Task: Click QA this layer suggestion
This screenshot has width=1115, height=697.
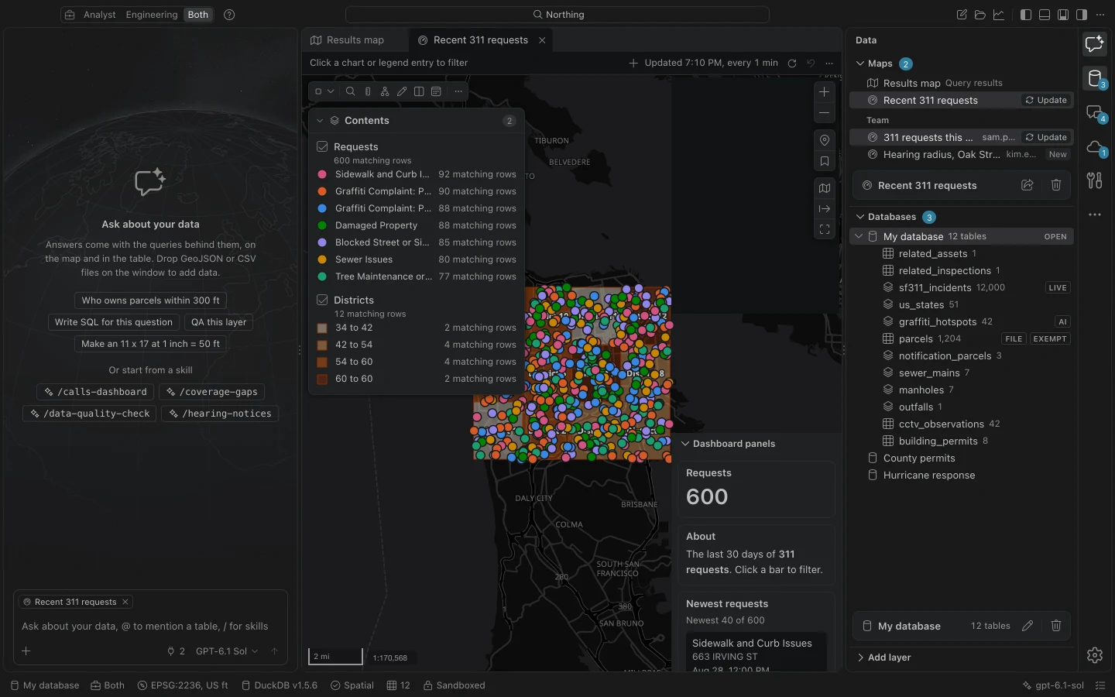Action: click(x=219, y=322)
